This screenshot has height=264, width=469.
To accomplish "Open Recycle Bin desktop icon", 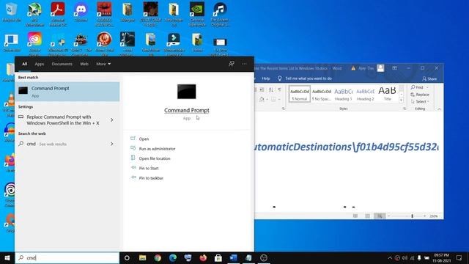I will tap(12, 12).
